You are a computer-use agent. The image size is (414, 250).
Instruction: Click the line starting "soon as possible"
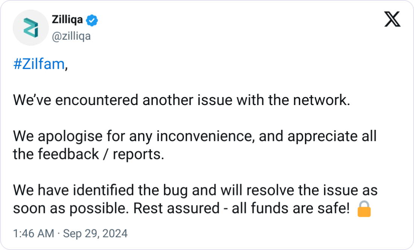pos(181,208)
